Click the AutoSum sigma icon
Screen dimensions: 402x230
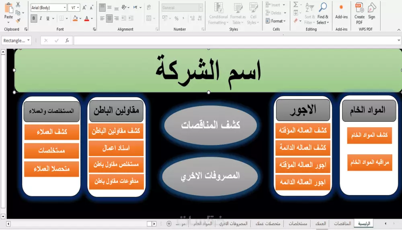[x=295, y=4]
